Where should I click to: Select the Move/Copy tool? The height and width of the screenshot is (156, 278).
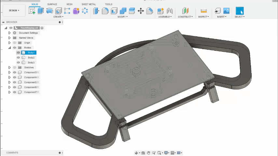(x=141, y=11)
